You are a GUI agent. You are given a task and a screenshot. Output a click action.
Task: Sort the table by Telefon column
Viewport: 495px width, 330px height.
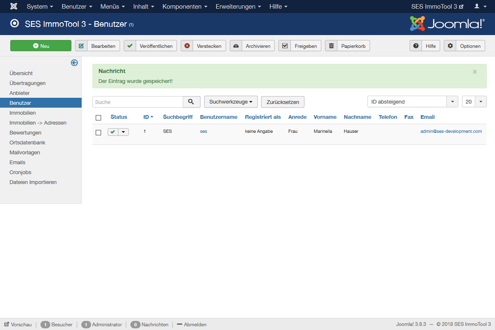(x=388, y=117)
